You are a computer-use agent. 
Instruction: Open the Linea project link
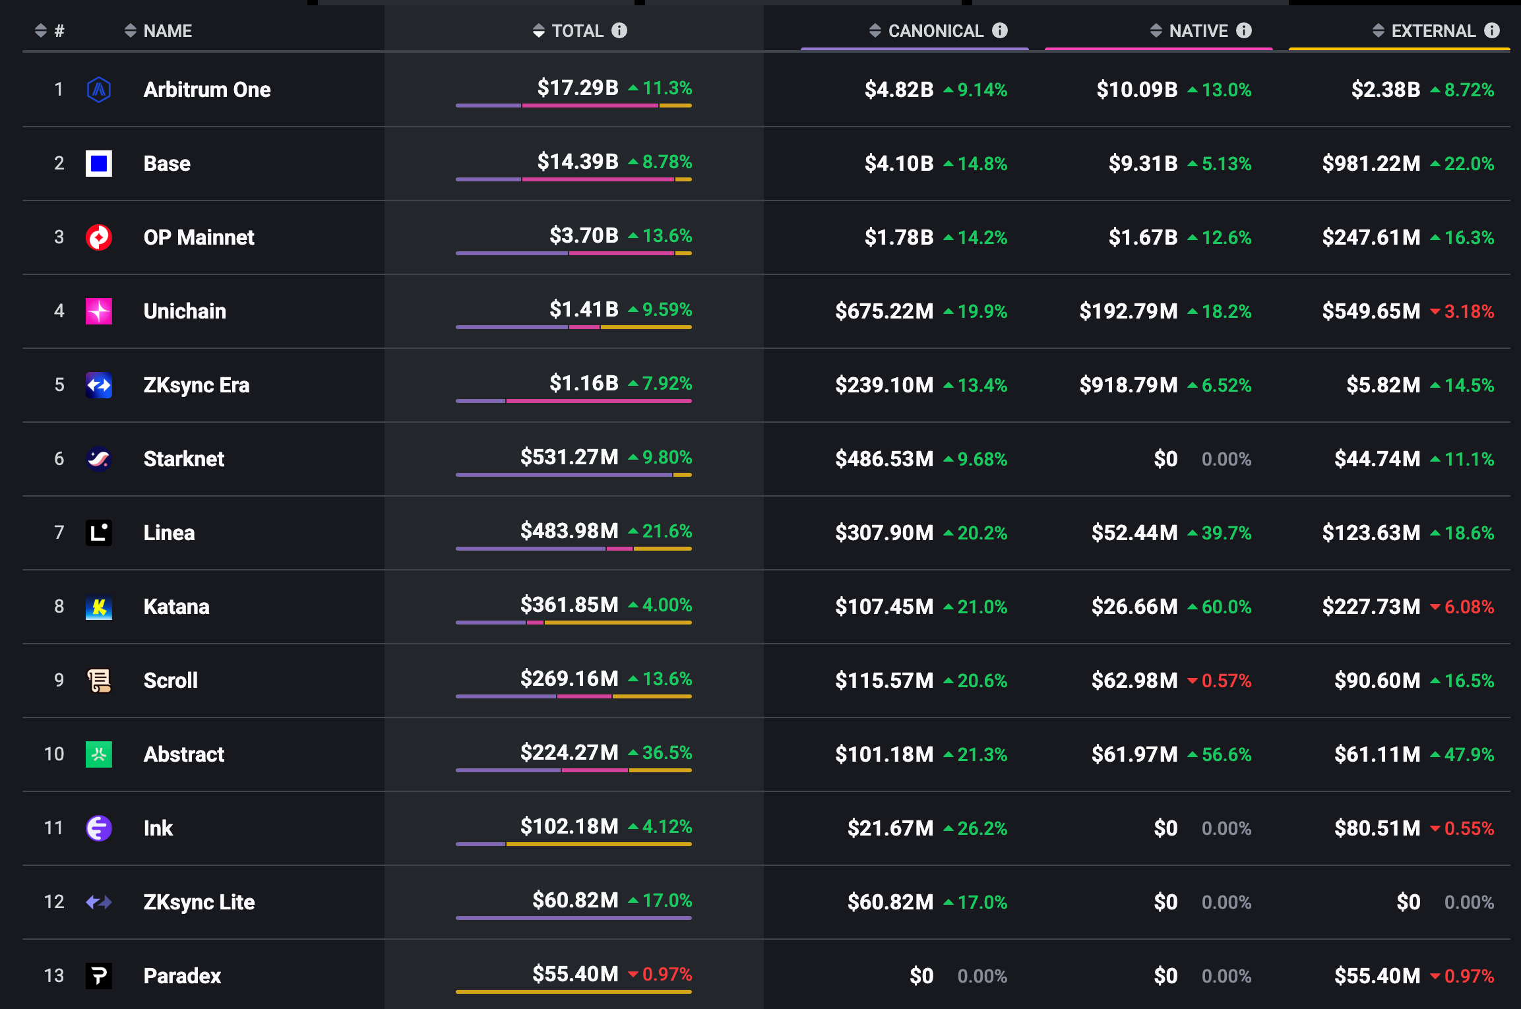click(169, 533)
